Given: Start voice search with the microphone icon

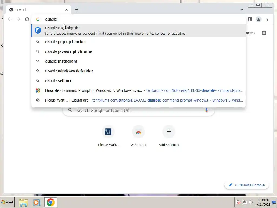Looking at the screenshot, I should pos(206,110).
